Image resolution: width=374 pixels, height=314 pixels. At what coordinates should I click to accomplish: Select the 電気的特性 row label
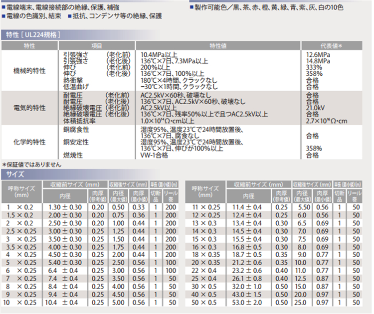tap(29, 108)
